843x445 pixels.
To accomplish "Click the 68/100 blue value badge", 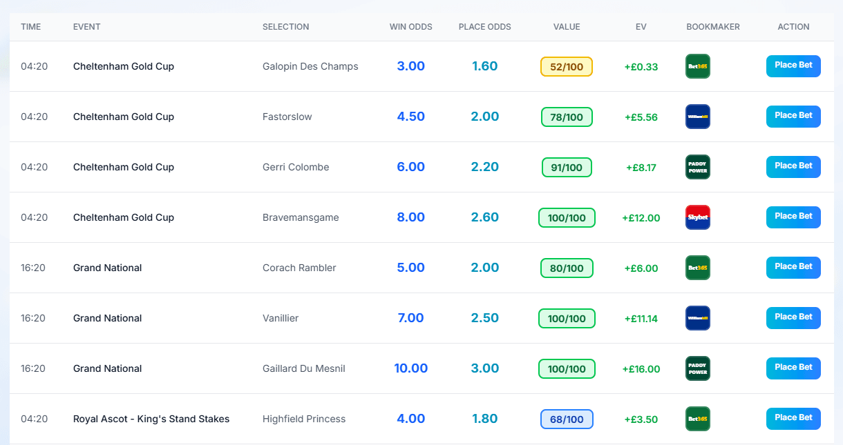I will pos(567,419).
